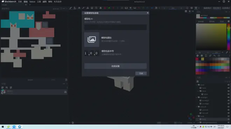Image resolution: width=231 pixels, height=129 pixels.
Task: Open the 视图 menu
Action: click(x=44, y=2)
